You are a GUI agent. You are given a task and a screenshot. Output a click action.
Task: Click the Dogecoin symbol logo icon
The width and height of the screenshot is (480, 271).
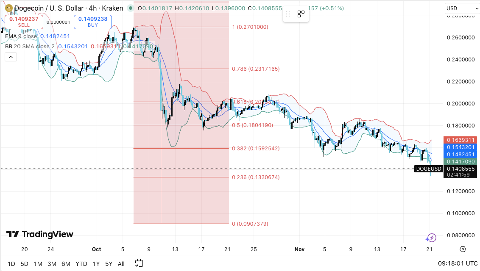[x=8, y=8]
